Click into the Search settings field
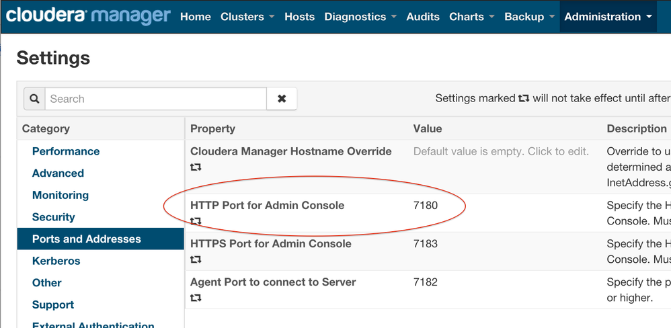The height and width of the screenshot is (328, 671). click(156, 99)
